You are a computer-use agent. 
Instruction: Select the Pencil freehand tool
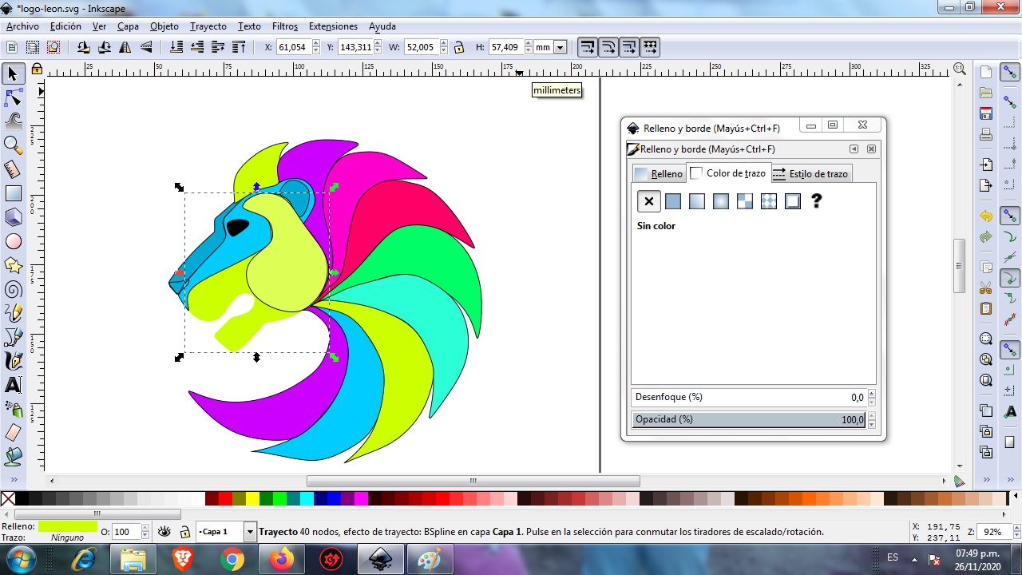(13, 313)
